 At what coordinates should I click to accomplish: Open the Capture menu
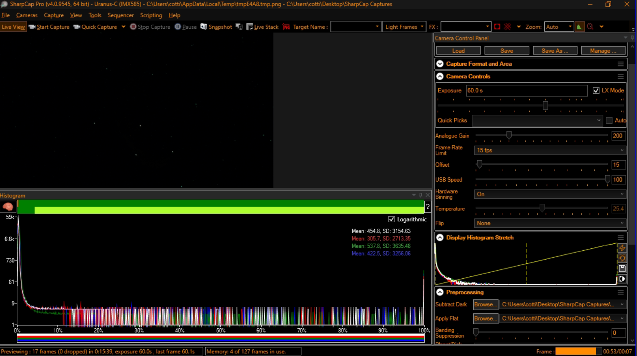[54, 15]
